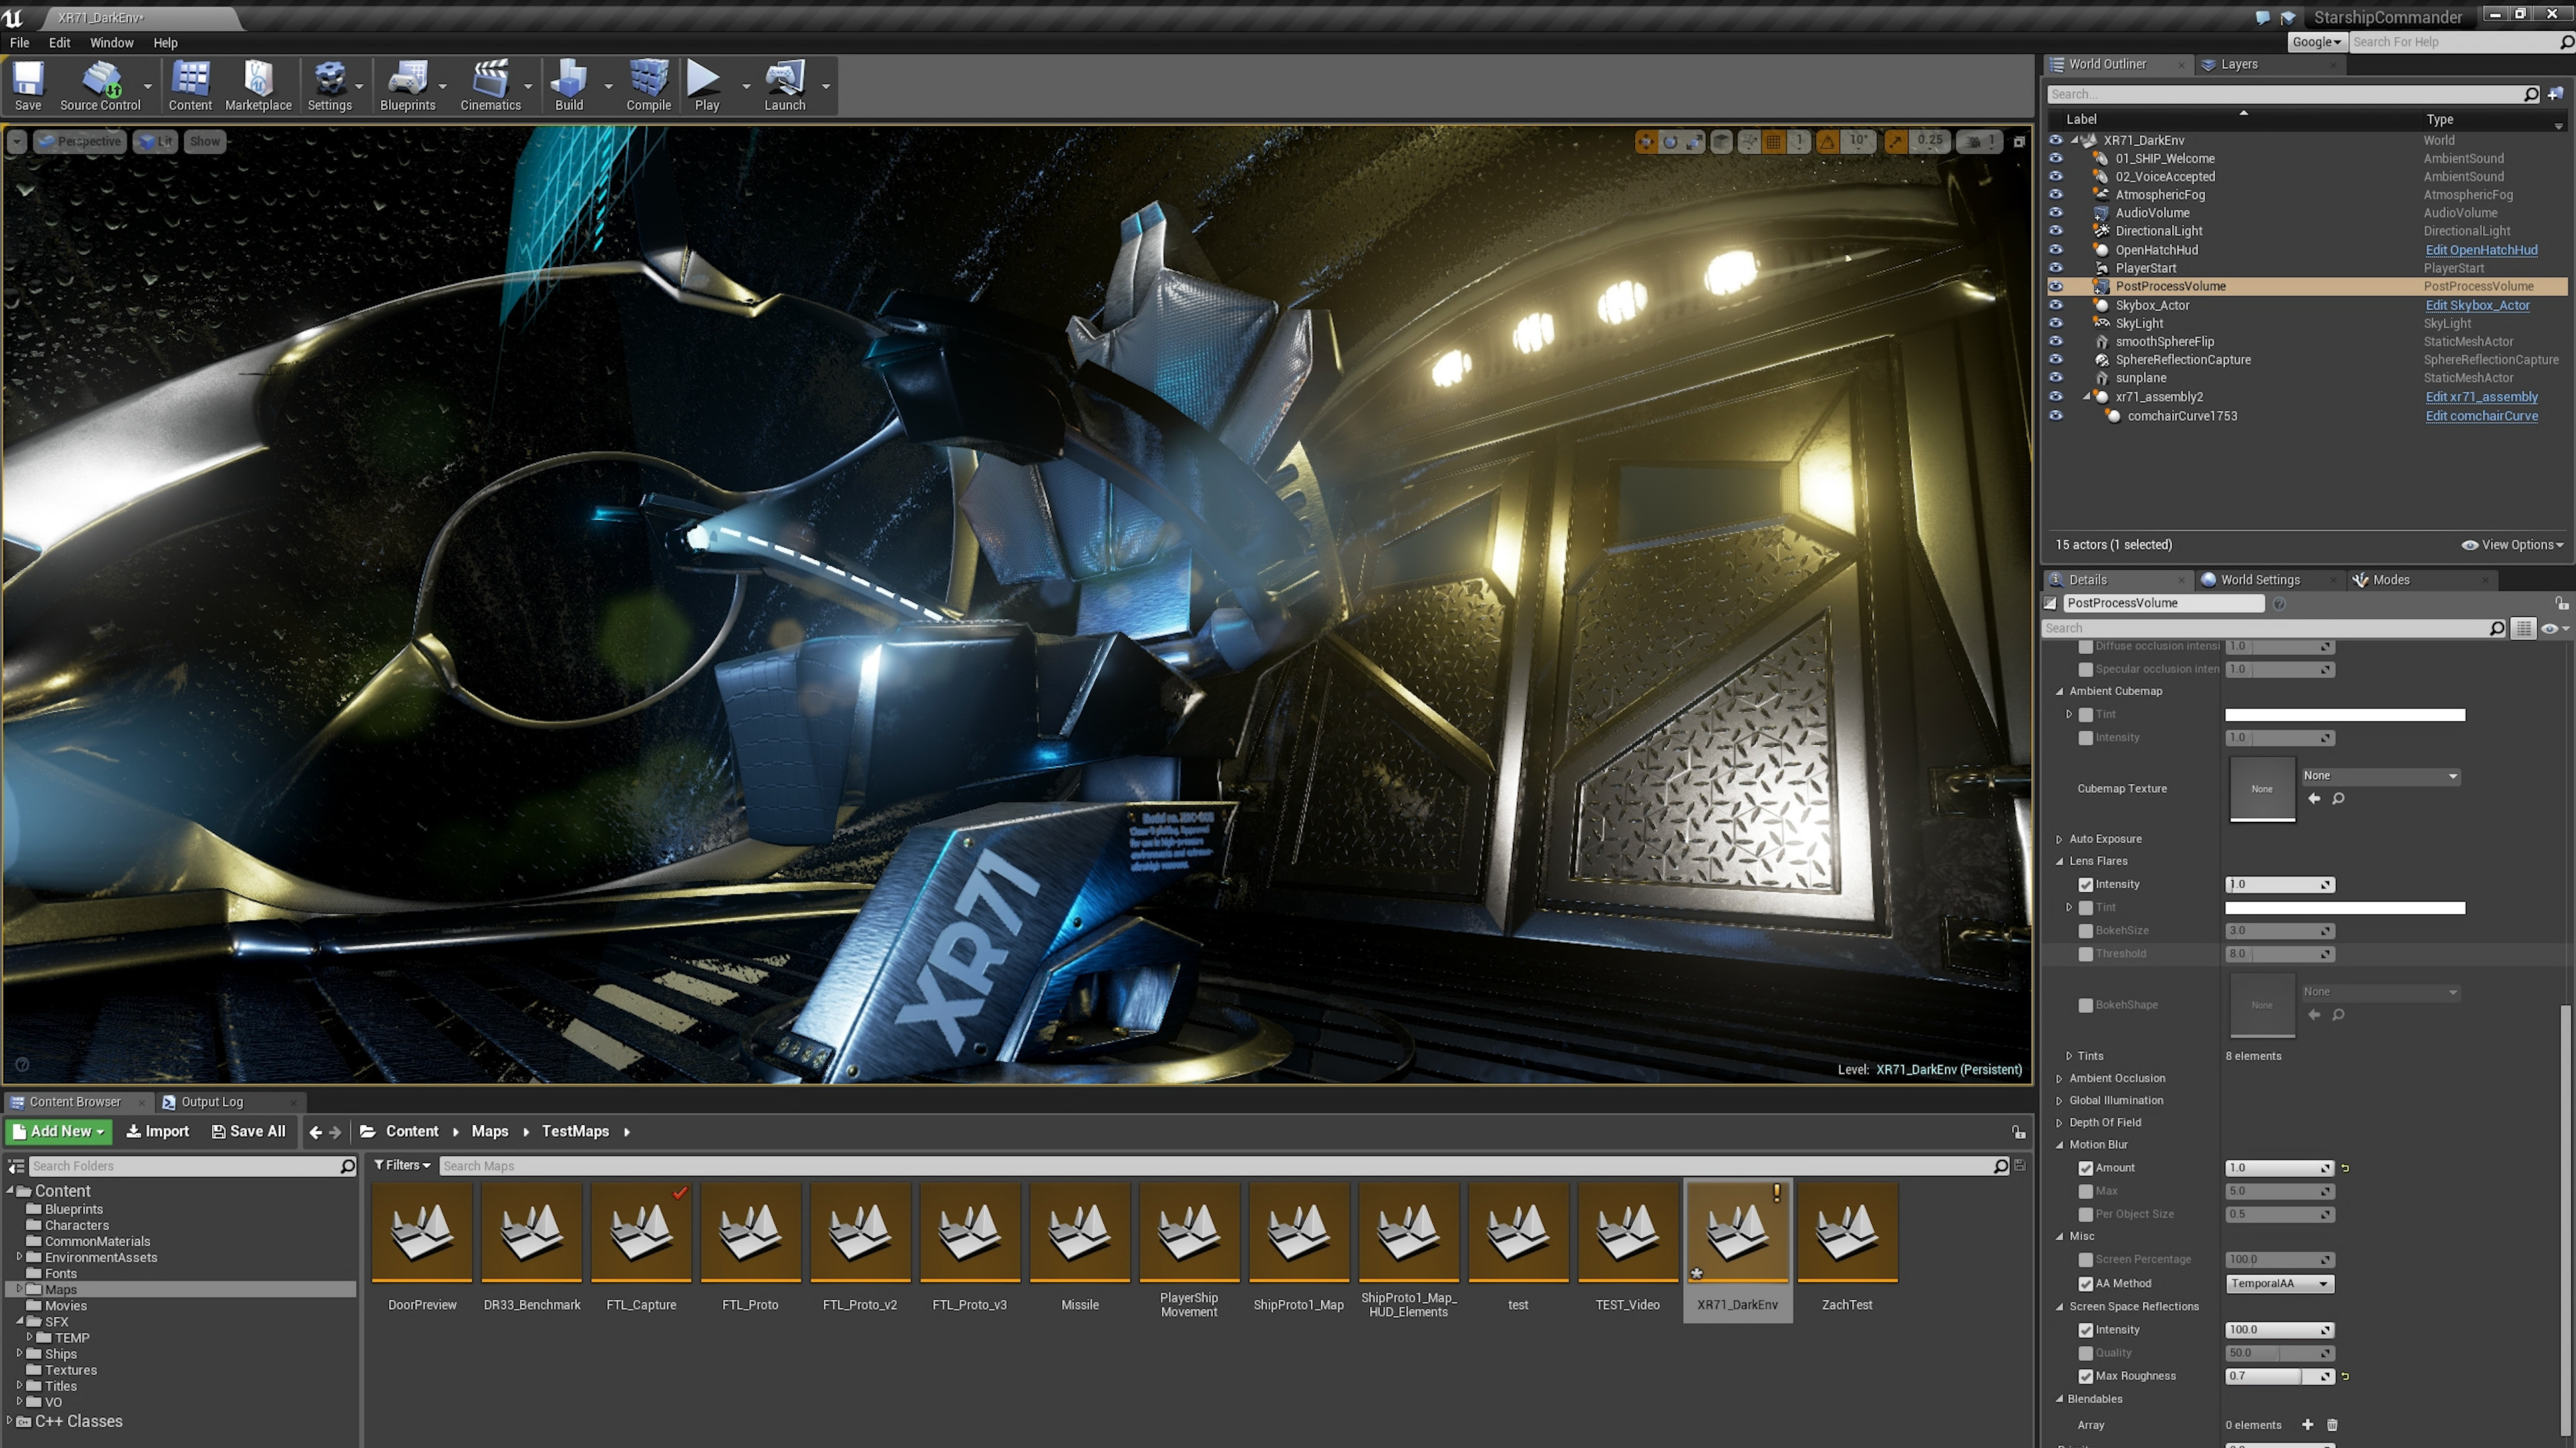Click the Import button in Content Browser
The height and width of the screenshot is (1448, 2576).
coord(157,1130)
